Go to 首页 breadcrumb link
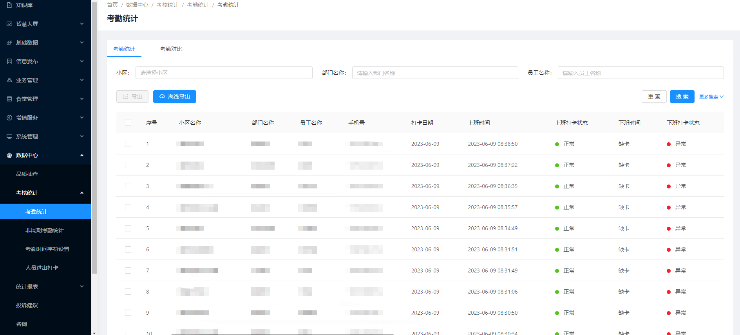Viewport: 740px width, 335px height. [112, 5]
